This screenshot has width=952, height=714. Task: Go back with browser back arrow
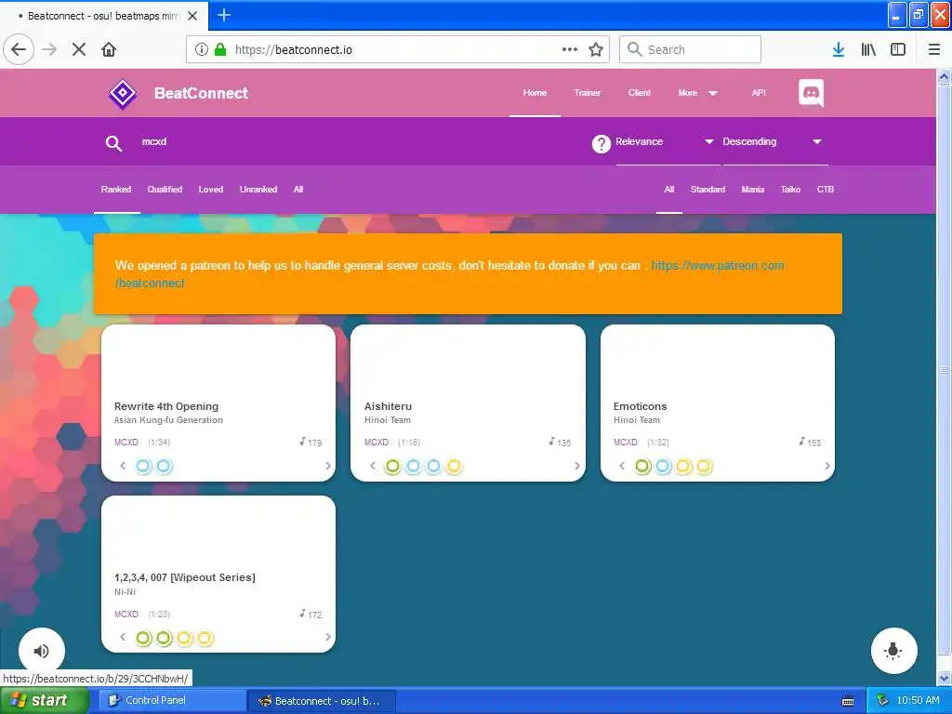[19, 49]
